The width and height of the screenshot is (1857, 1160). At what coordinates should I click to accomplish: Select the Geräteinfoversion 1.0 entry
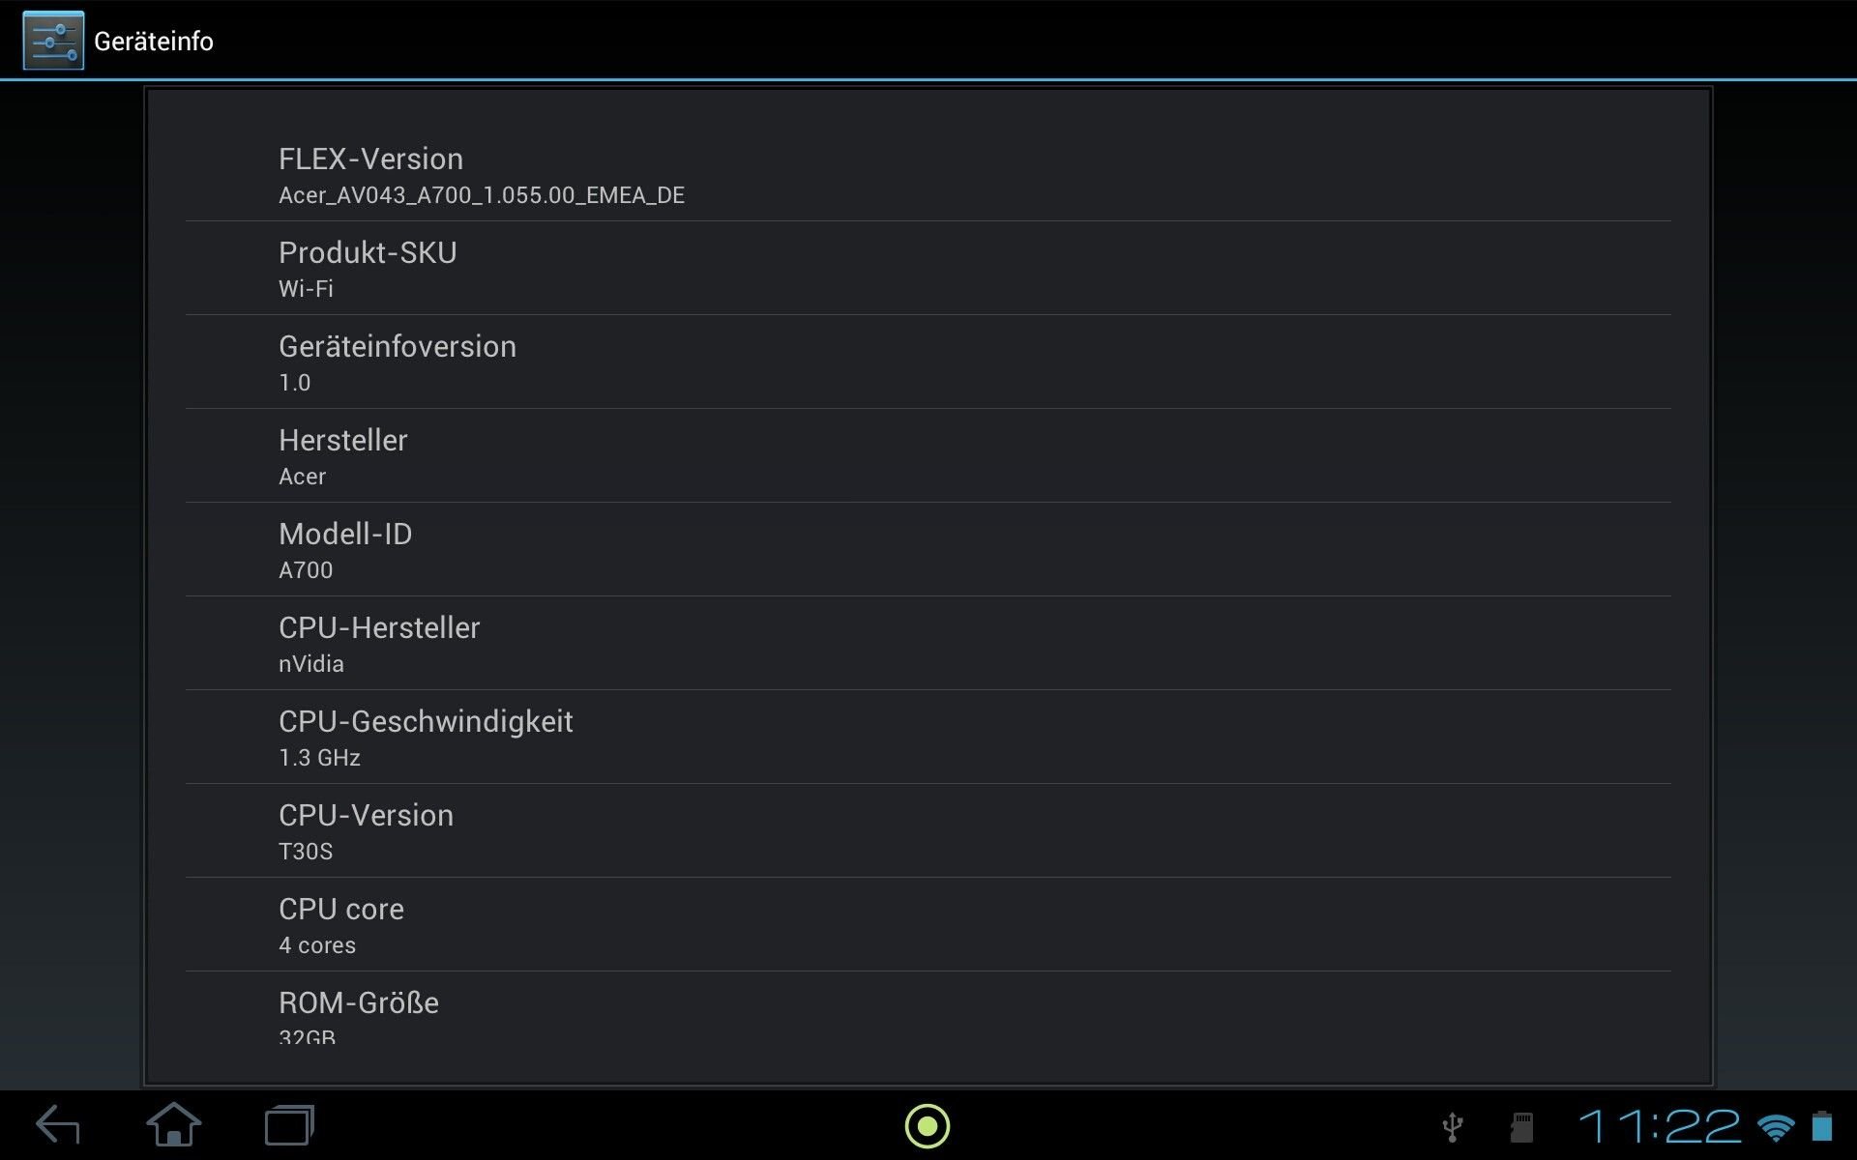click(x=928, y=362)
